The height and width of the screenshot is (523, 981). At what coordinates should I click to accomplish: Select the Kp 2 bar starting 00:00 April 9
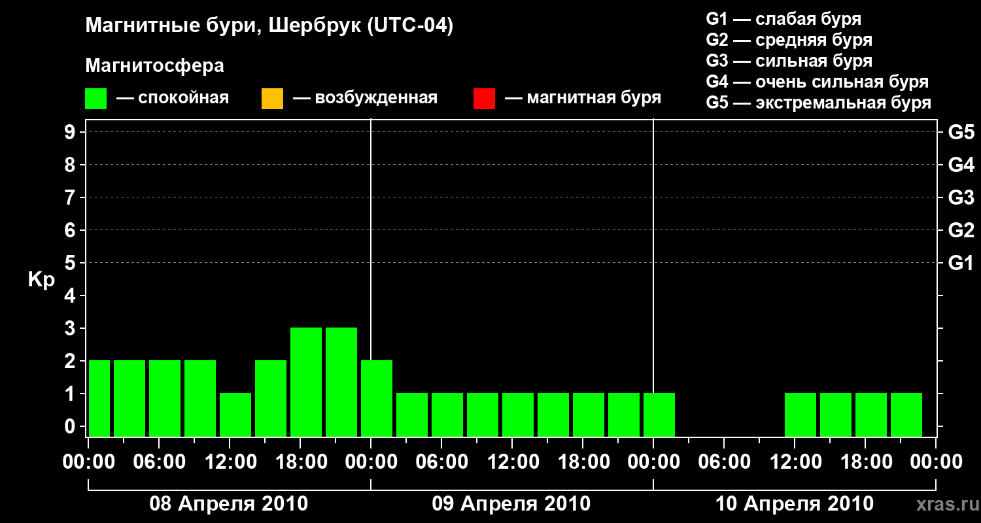click(x=377, y=398)
